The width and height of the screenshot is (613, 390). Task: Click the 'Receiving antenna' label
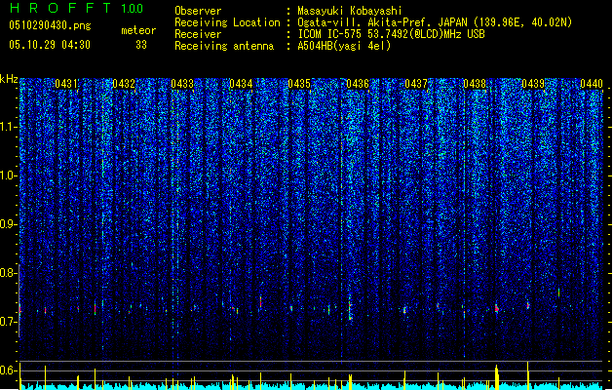click(x=224, y=46)
